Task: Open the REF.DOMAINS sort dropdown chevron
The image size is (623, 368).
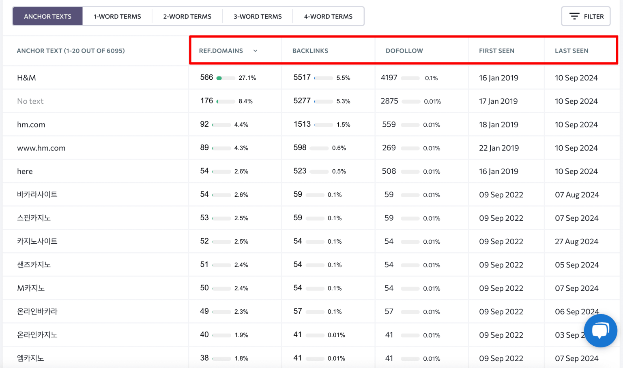Action: (x=255, y=51)
